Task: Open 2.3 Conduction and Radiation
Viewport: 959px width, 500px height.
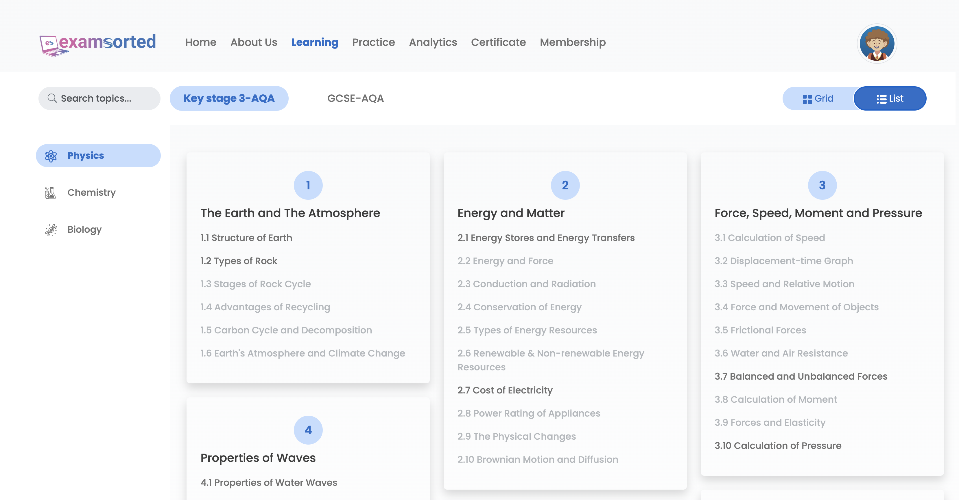Action: click(526, 284)
